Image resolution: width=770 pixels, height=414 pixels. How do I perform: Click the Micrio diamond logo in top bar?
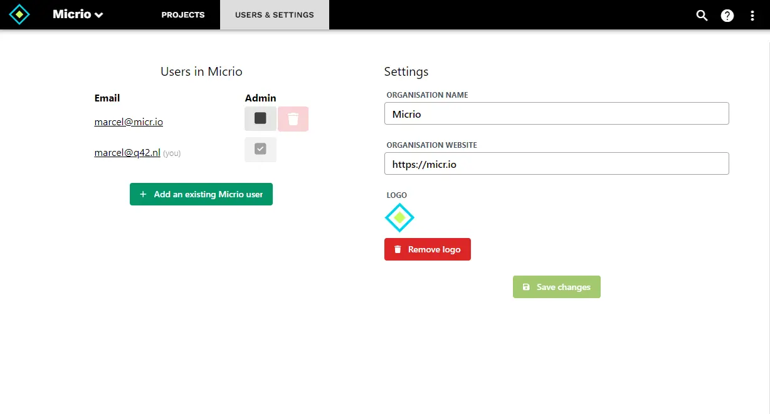pos(19,14)
